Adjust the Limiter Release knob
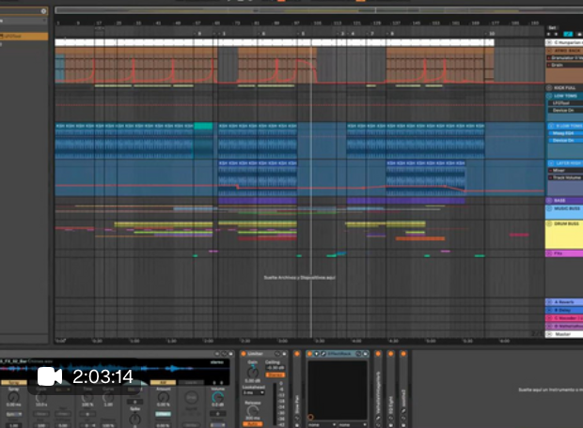583x428 pixels. pyautogui.click(x=253, y=412)
